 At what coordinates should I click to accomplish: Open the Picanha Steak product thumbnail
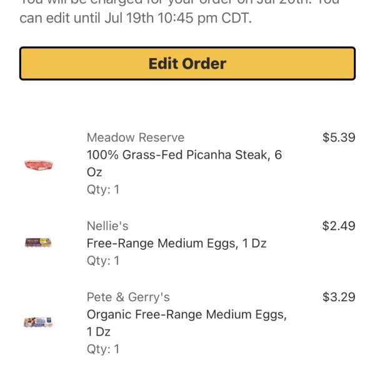tap(39, 165)
